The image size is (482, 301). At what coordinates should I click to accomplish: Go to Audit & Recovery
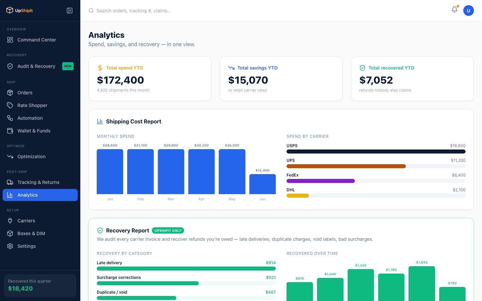40,66
